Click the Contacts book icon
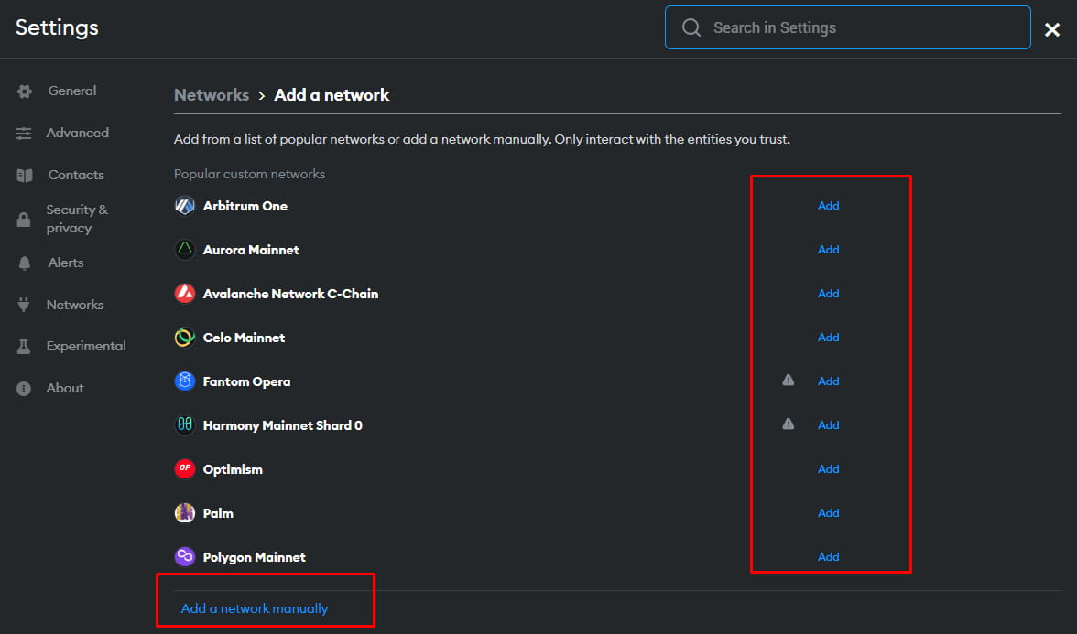Viewport: 1077px width, 634px height. 25,176
